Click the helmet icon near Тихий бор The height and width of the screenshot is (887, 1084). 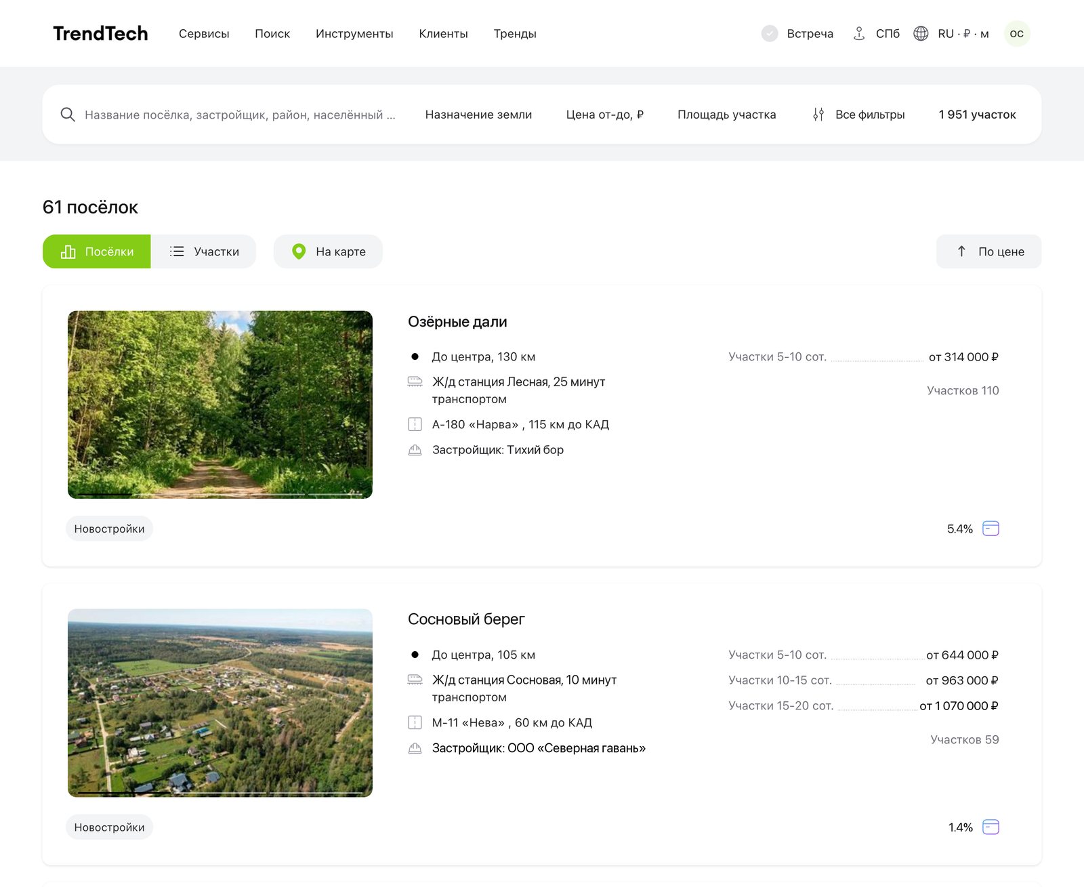point(415,450)
